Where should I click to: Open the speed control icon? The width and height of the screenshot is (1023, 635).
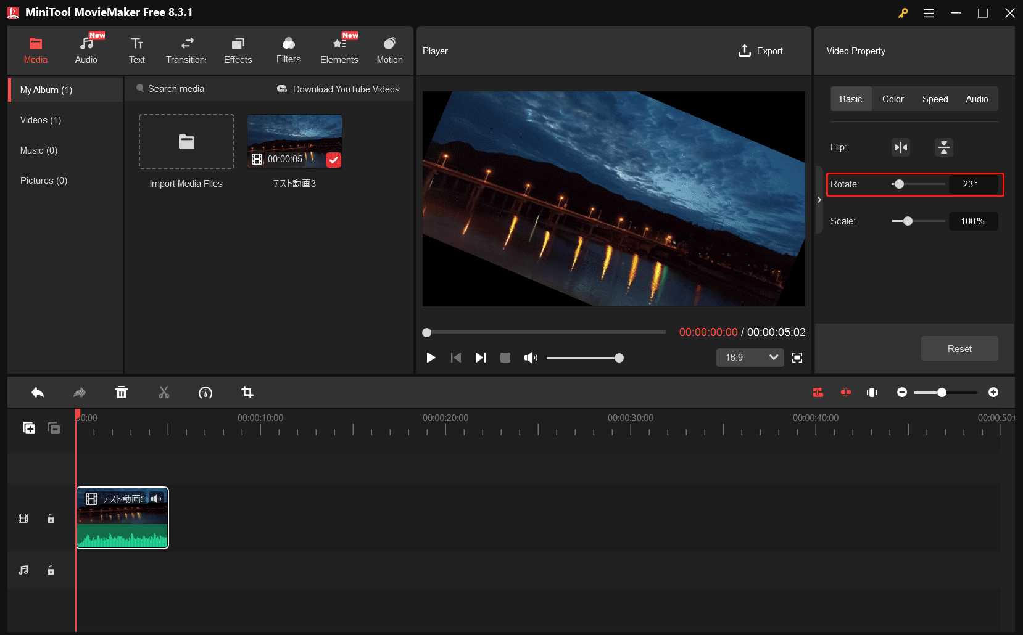click(205, 393)
